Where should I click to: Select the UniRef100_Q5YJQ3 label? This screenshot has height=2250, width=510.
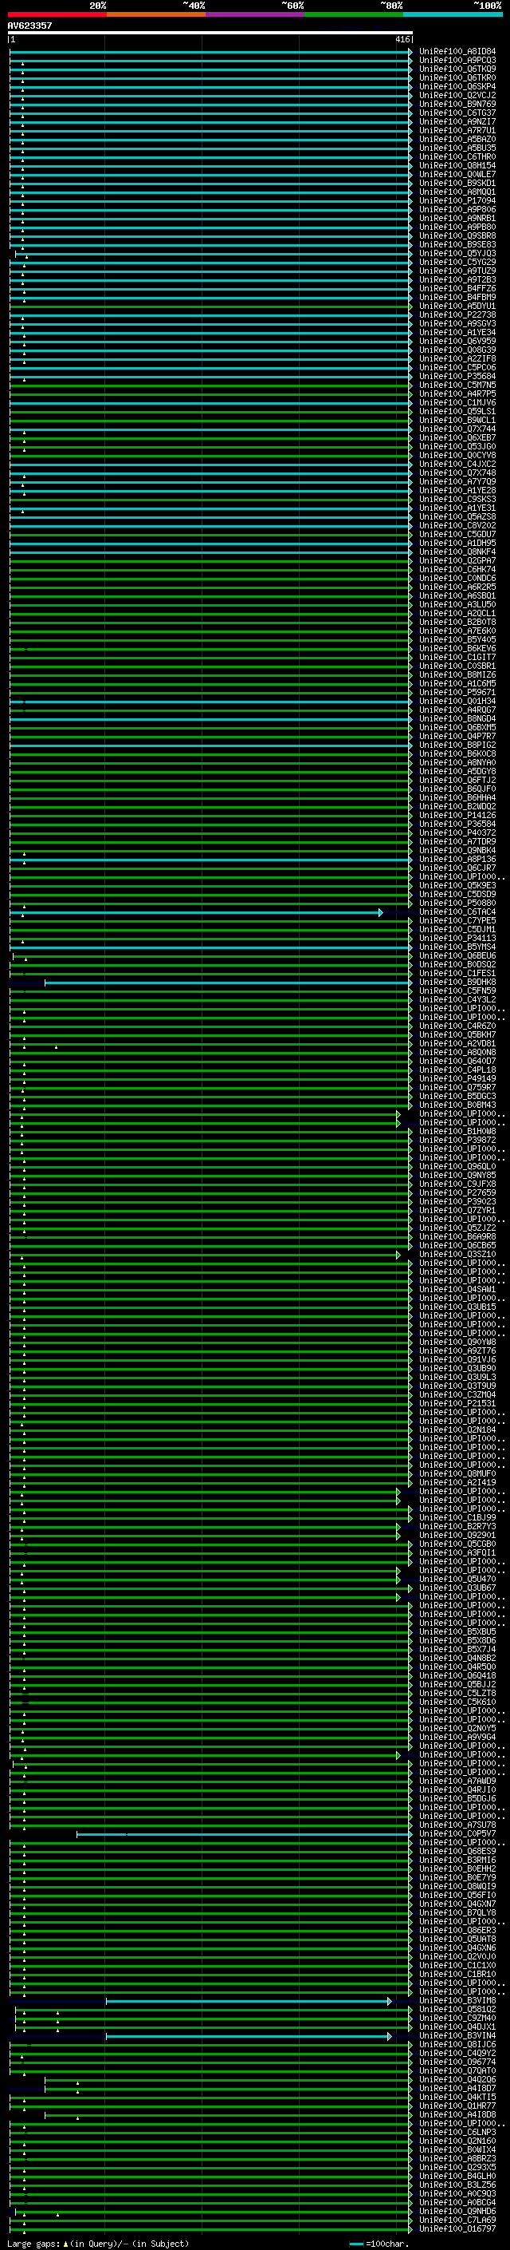(x=457, y=253)
